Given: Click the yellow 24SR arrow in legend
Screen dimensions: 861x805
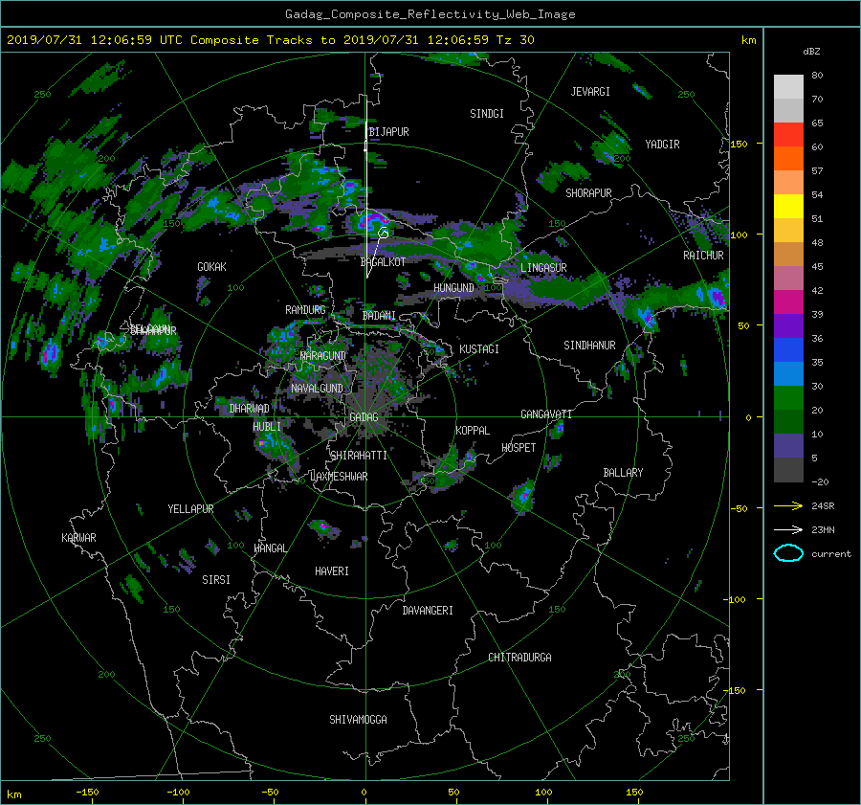Looking at the screenshot, I should pyautogui.click(x=788, y=505).
